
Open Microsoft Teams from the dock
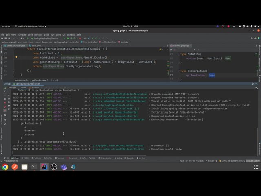click(x=64, y=167)
